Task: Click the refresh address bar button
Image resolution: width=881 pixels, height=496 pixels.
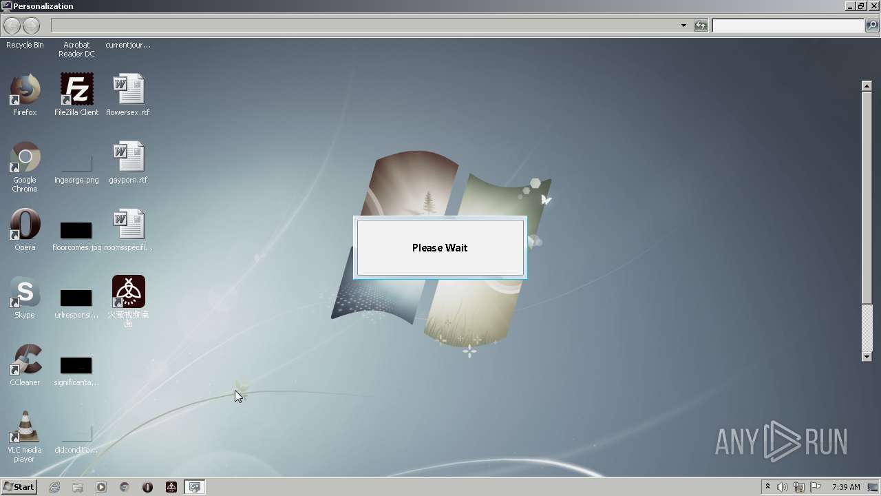Action: [x=701, y=25]
